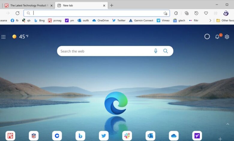Open the profile avatar menu
The image size is (234, 141).
(x=226, y=13)
